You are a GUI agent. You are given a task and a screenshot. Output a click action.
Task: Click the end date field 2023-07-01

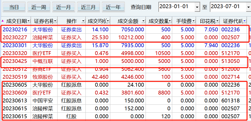228,7
